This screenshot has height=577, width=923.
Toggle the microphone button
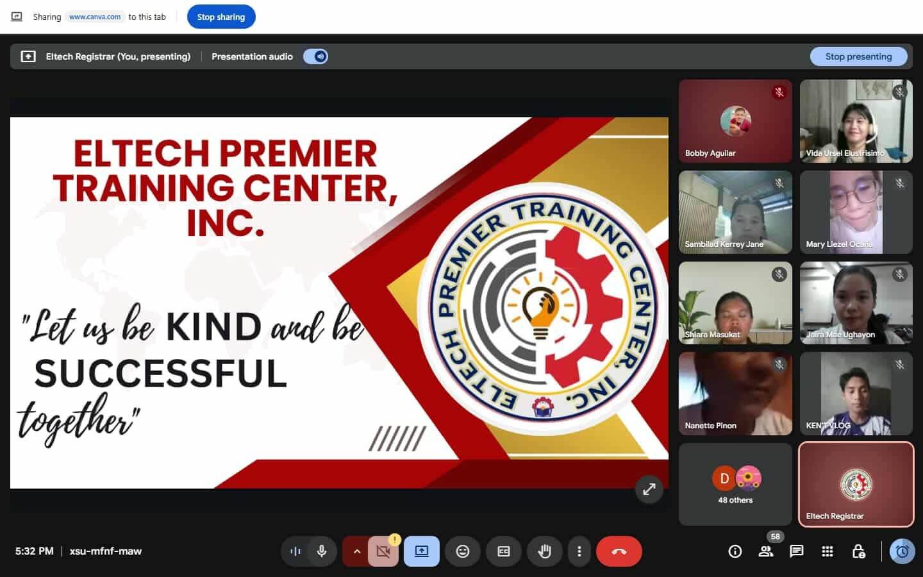tap(322, 551)
